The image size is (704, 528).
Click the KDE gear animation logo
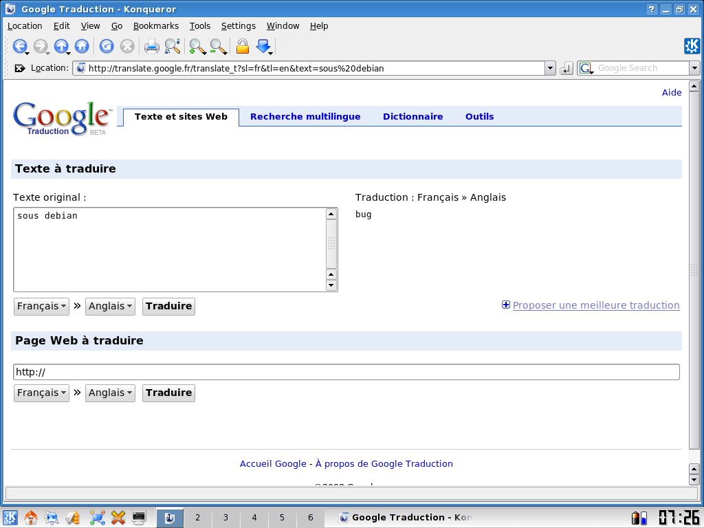(692, 46)
